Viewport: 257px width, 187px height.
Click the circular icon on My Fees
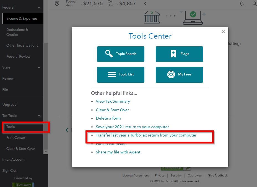[x=171, y=74]
